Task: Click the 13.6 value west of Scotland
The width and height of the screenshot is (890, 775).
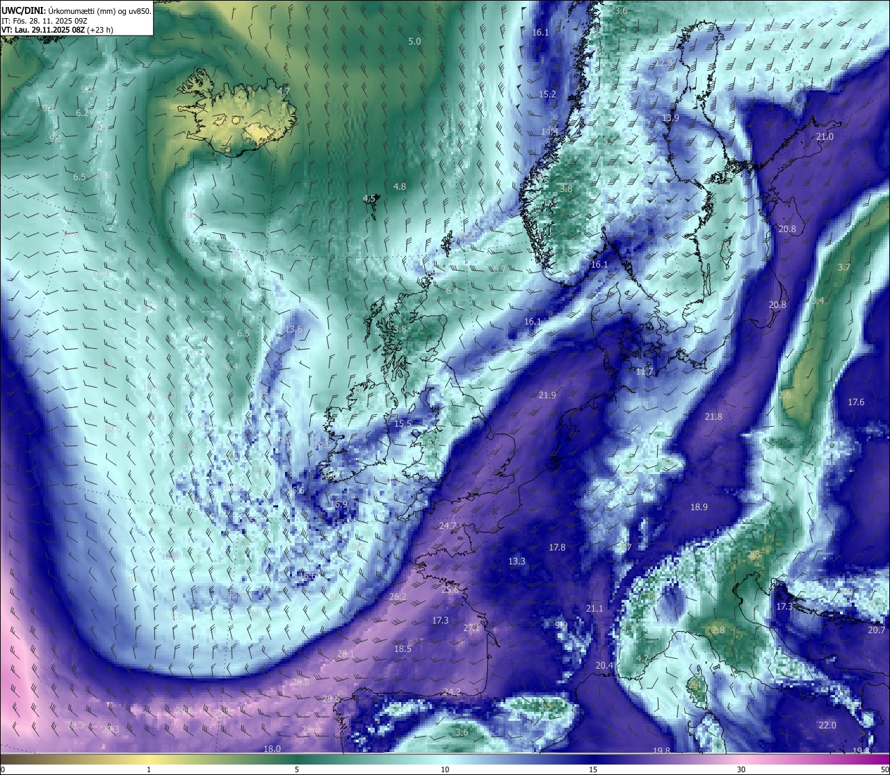Action: tap(293, 329)
